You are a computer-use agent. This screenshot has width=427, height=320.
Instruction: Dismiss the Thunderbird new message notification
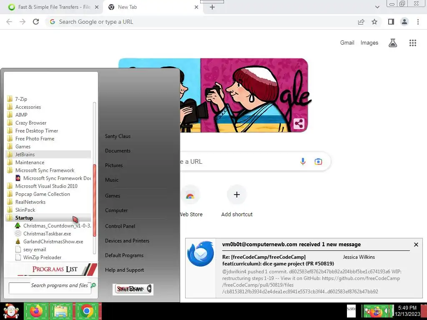[416, 245]
